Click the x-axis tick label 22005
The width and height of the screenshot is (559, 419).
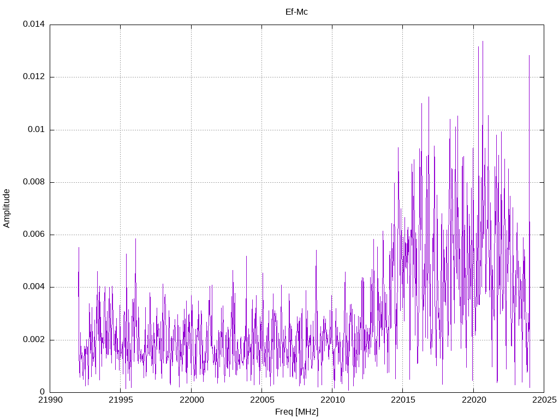click(x=262, y=400)
